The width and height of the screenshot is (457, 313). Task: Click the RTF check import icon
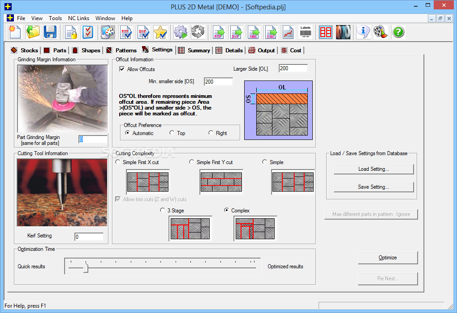coord(125,32)
